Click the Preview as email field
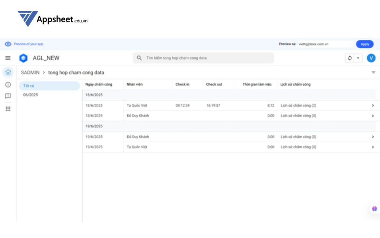The image size is (380, 238). coord(325,44)
